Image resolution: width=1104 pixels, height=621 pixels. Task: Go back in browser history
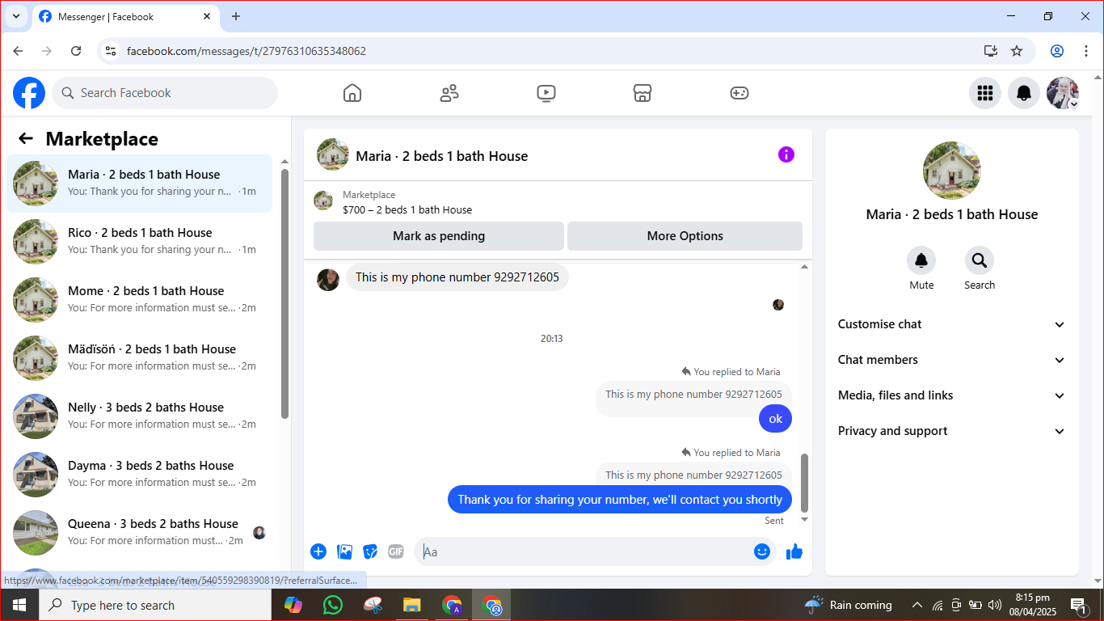click(x=18, y=51)
